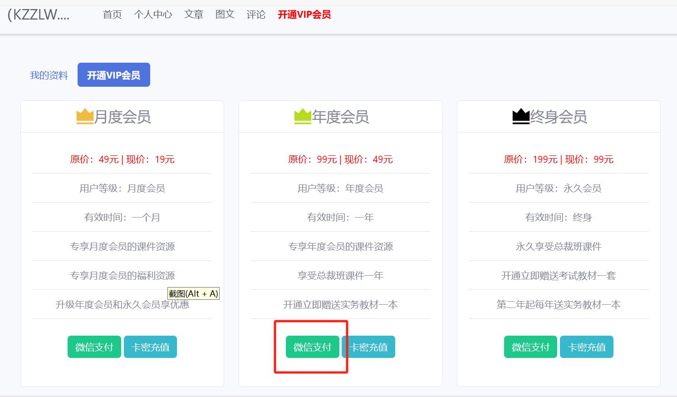Click 用户等级：月度会员 row
Viewport: 677px width, 397px height.
pyautogui.click(x=122, y=188)
